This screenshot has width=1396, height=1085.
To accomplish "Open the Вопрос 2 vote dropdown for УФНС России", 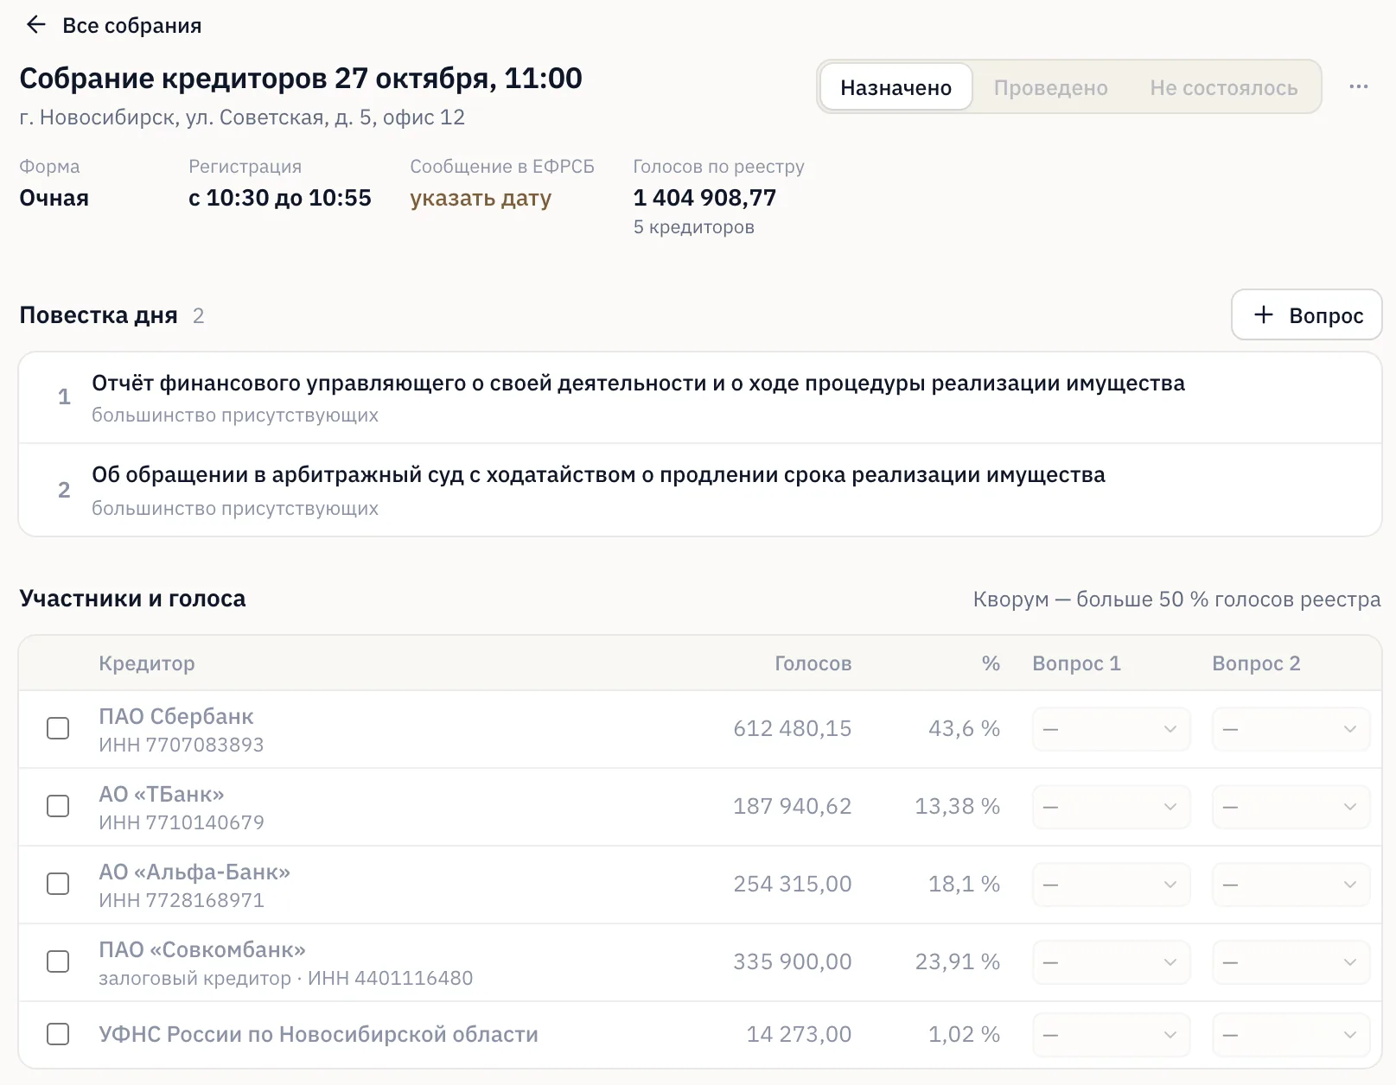I will coord(1291,1035).
